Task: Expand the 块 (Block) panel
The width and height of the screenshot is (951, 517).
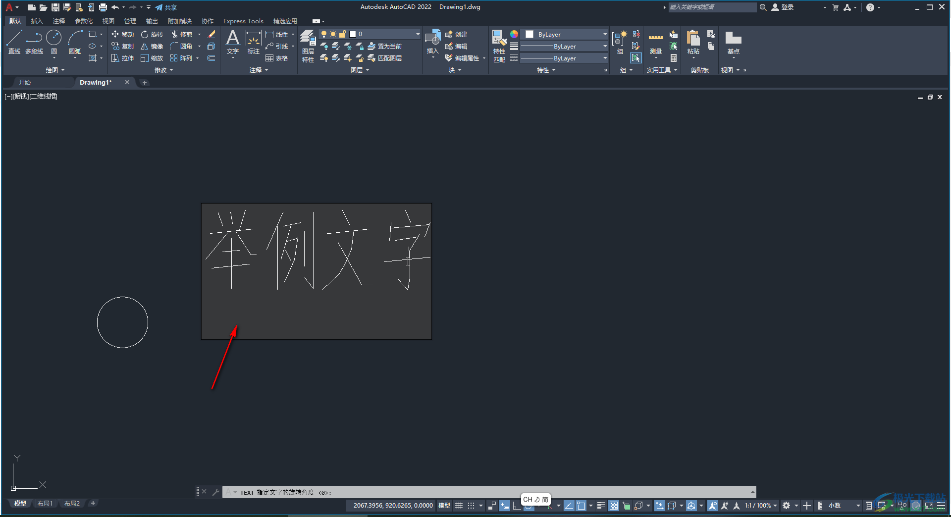Action: tap(455, 70)
